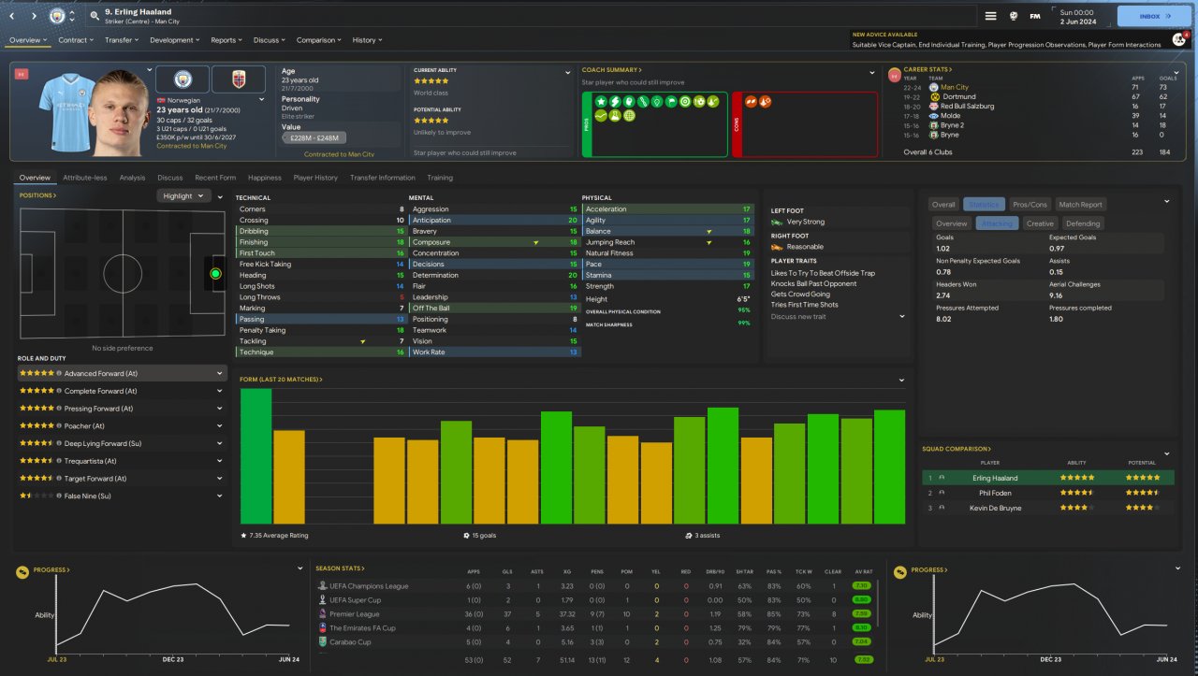
Task: Open the Highlight dropdown
Action: [x=183, y=196]
